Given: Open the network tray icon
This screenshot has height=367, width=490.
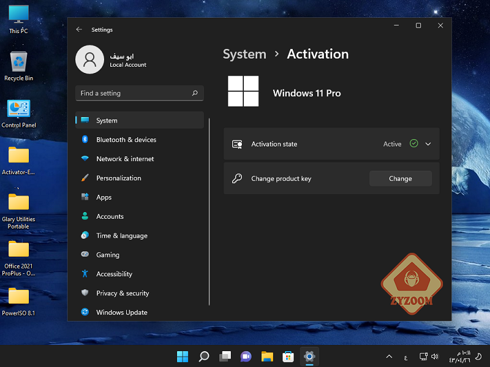Looking at the screenshot, I should click(423, 357).
